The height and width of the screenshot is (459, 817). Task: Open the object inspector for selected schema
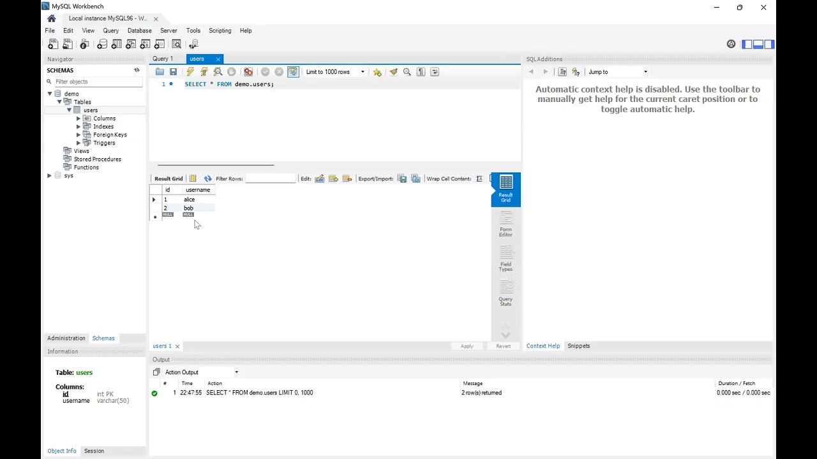(x=84, y=44)
